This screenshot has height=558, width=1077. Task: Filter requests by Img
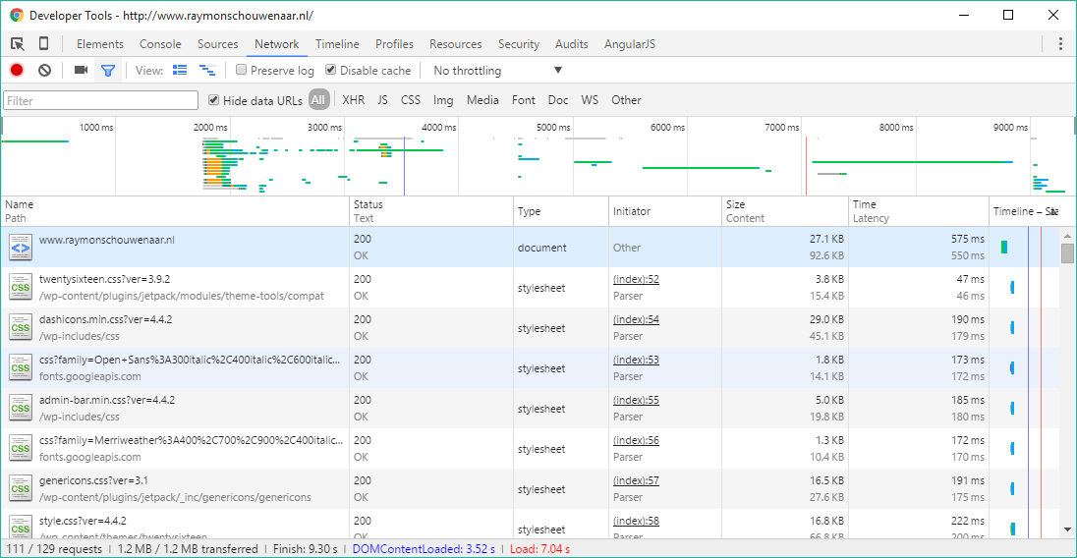443,100
